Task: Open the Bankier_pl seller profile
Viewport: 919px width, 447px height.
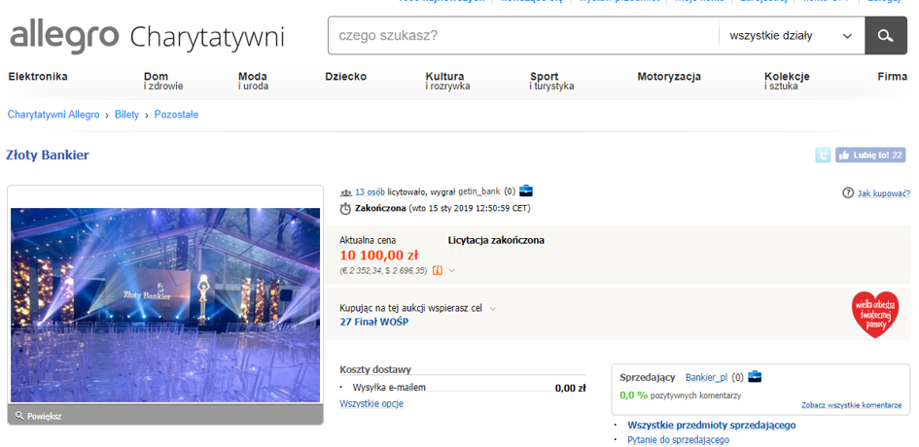Action: coord(706,377)
